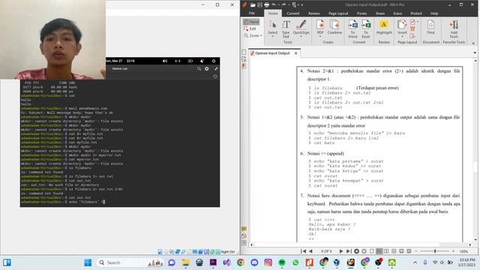This screenshot has height=270, width=480.
Task: Open the File menu in Nitro Pro
Action: pyautogui.click(x=252, y=13)
